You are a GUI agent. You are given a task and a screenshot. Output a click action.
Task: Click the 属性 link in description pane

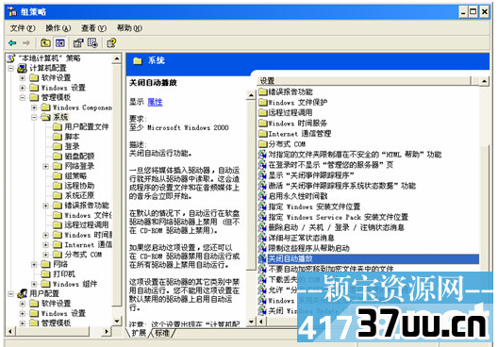coord(155,102)
